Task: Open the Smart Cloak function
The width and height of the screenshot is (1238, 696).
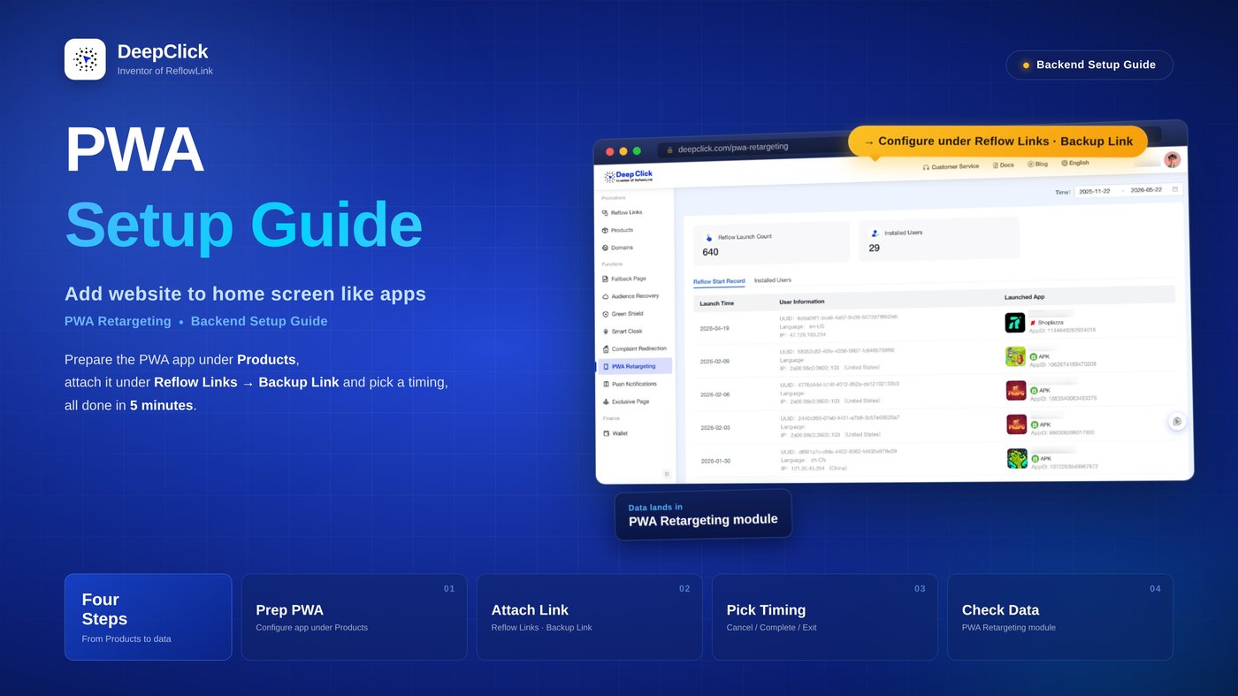Action: (623, 332)
